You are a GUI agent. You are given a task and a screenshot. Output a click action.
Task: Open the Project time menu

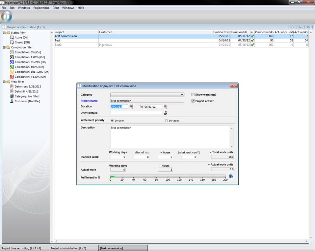click(41, 8)
